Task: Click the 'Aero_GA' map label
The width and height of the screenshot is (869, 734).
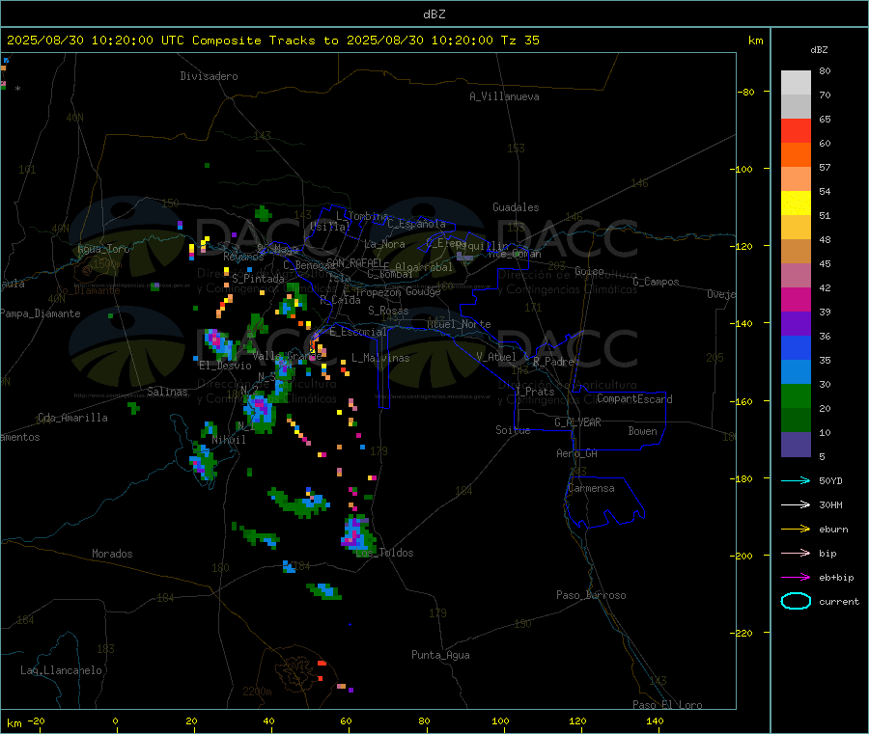Action: click(x=577, y=453)
